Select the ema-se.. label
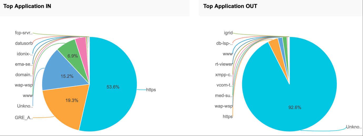 [24, 64]
